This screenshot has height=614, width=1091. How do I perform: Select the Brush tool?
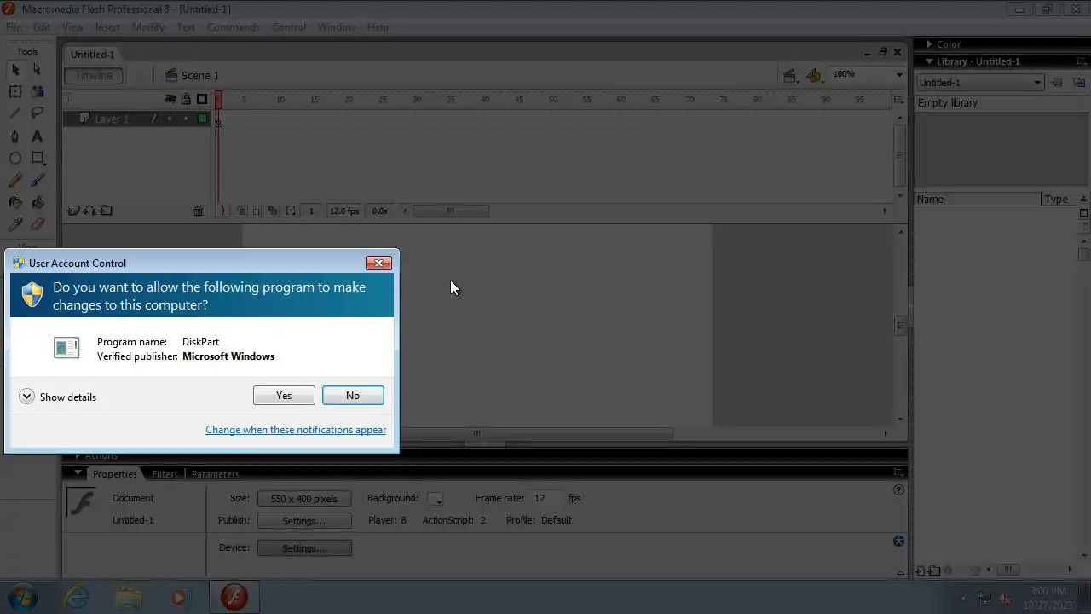coord(38,181)
